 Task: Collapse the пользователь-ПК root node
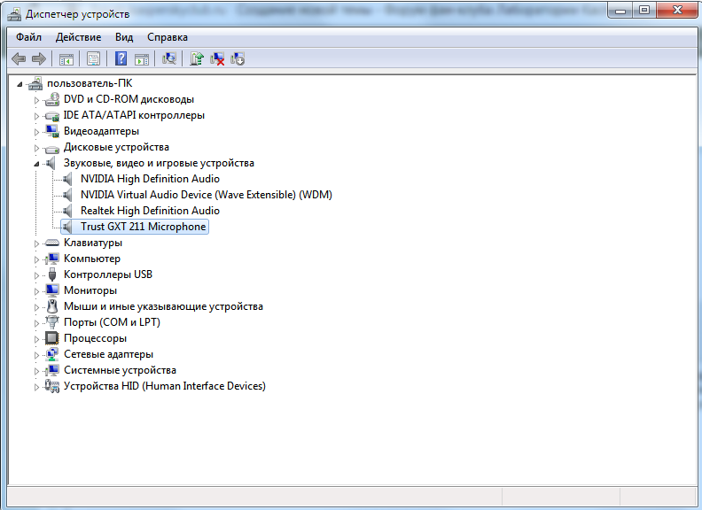[x=19, y=83]
